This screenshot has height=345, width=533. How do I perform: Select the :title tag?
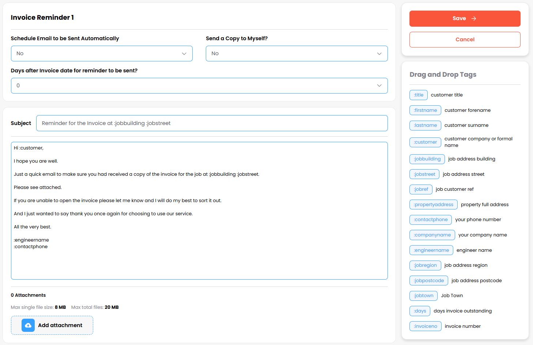pos(419,95)
